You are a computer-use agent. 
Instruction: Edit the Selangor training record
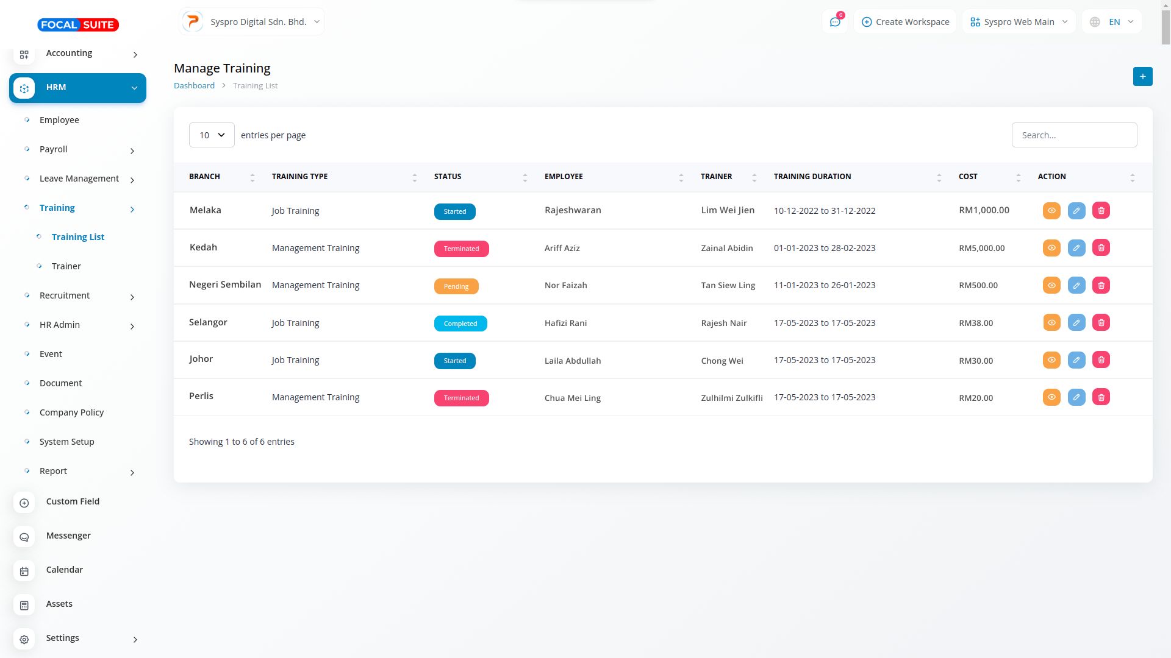(1076, 323)
